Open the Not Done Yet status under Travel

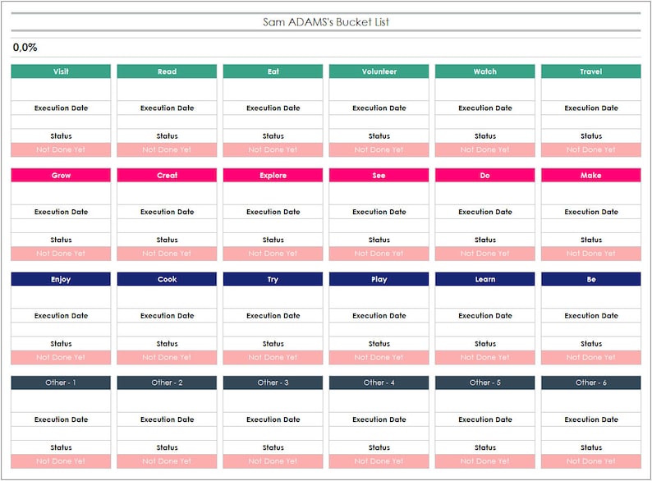pos(591,149)
